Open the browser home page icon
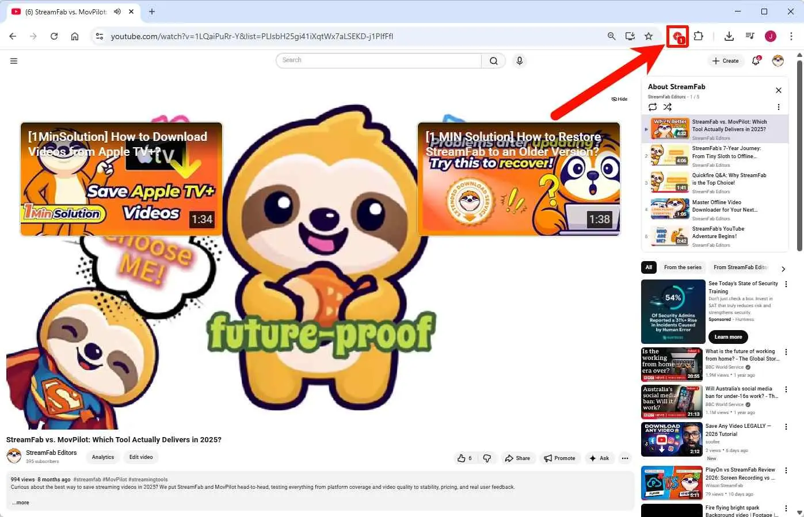The image size is (804, 517). [75, 36]
